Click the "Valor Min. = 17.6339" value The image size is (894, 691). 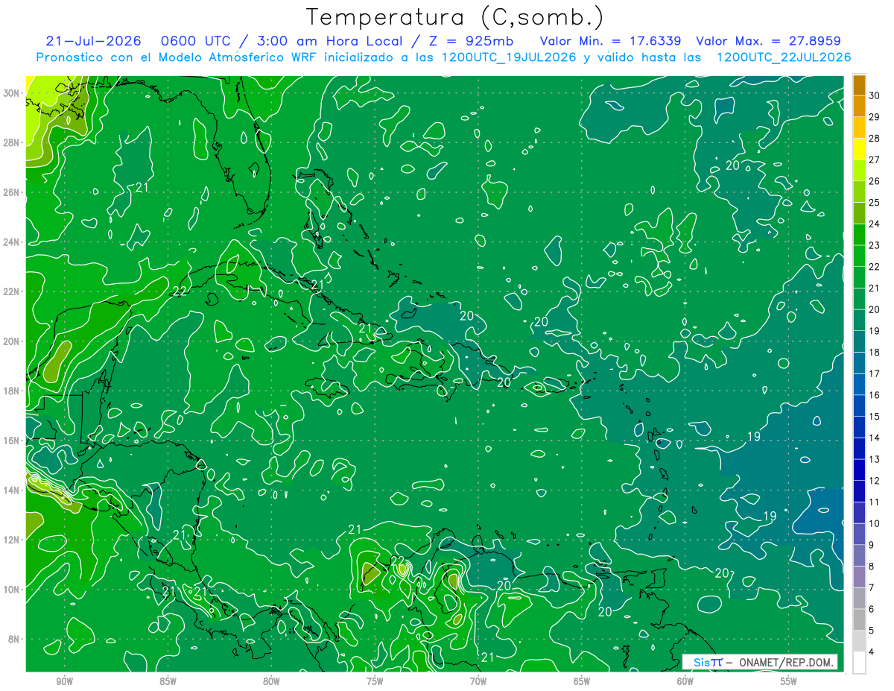pos(610,41)
